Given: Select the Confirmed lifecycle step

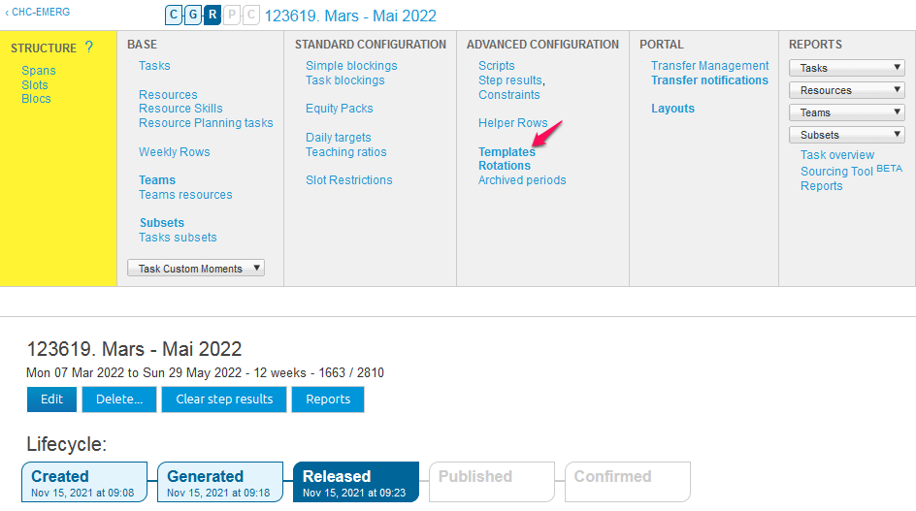Looking at the screenshot, I should coord(628,482).
